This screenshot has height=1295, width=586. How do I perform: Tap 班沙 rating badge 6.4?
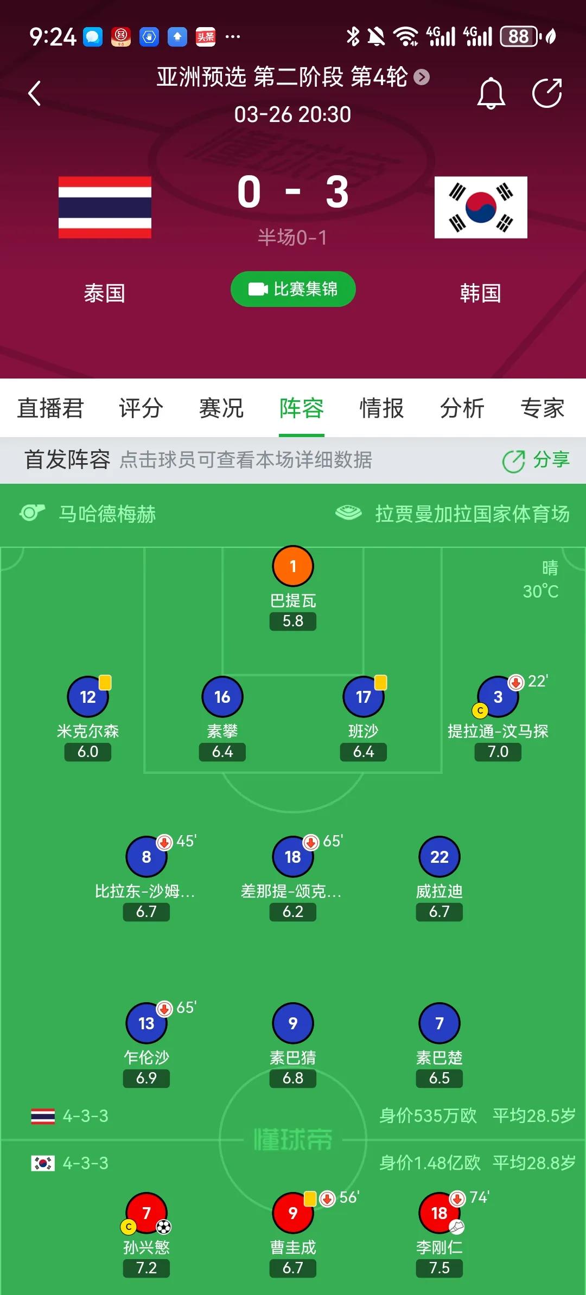(364, 752)
